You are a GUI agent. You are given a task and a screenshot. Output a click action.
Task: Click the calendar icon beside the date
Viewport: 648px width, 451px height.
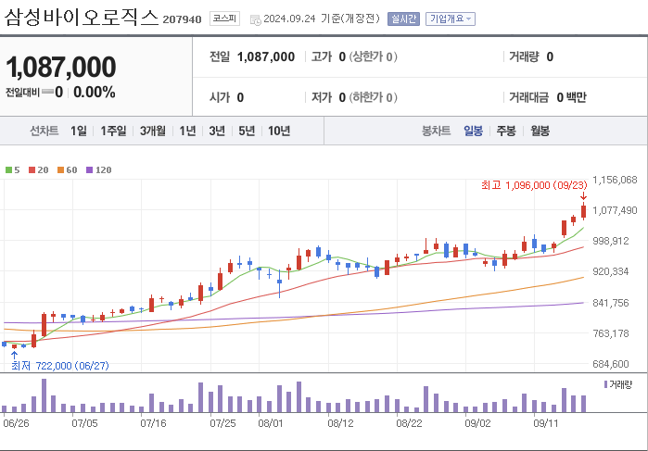[x=255, y=19]
